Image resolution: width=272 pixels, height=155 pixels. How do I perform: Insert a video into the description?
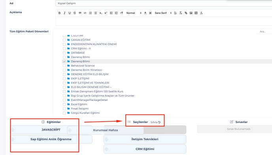[196, 13]
